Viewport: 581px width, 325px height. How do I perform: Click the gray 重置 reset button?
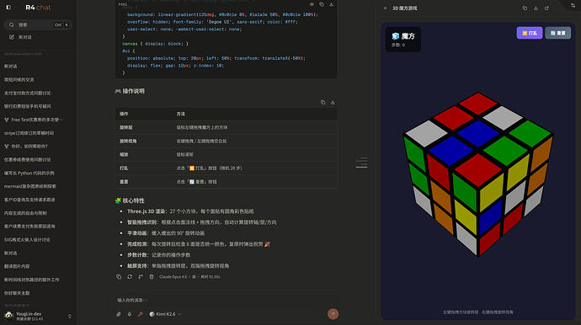coord(558,33)
